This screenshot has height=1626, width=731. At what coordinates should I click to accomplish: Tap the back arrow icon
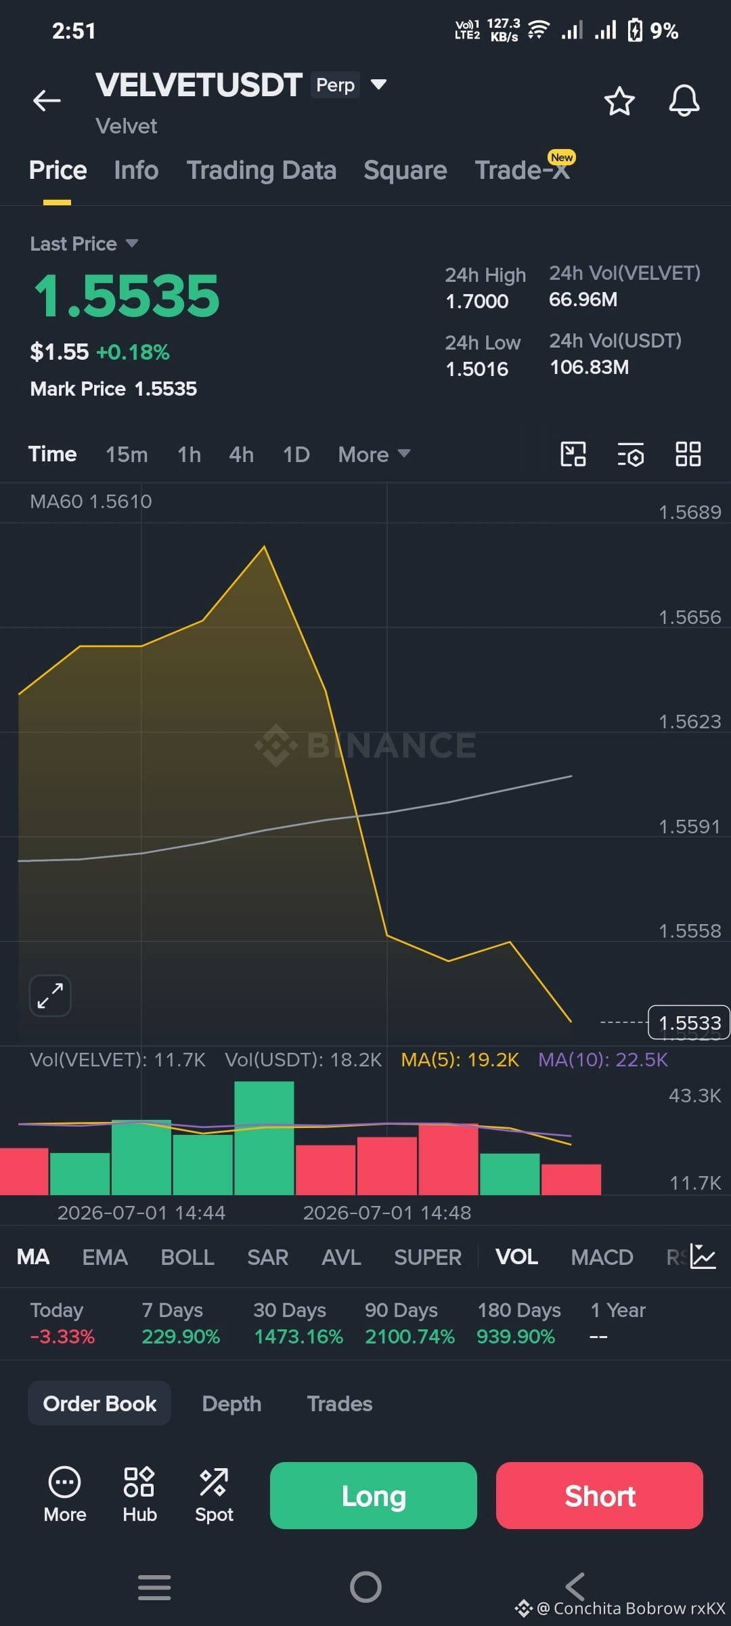(47, 101)
